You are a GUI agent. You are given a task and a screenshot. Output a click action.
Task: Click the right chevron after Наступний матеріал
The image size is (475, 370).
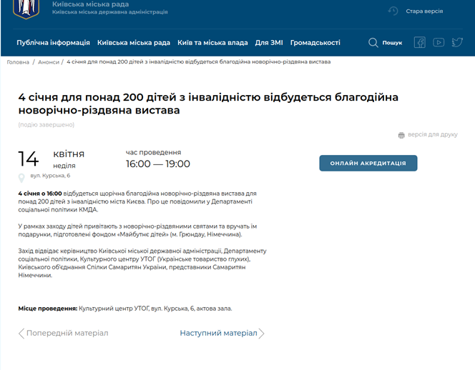pyautogui.click(x=262, y=334)
